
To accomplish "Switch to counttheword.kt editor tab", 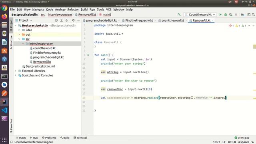I will pyautogui.click(x=172, y=20).
